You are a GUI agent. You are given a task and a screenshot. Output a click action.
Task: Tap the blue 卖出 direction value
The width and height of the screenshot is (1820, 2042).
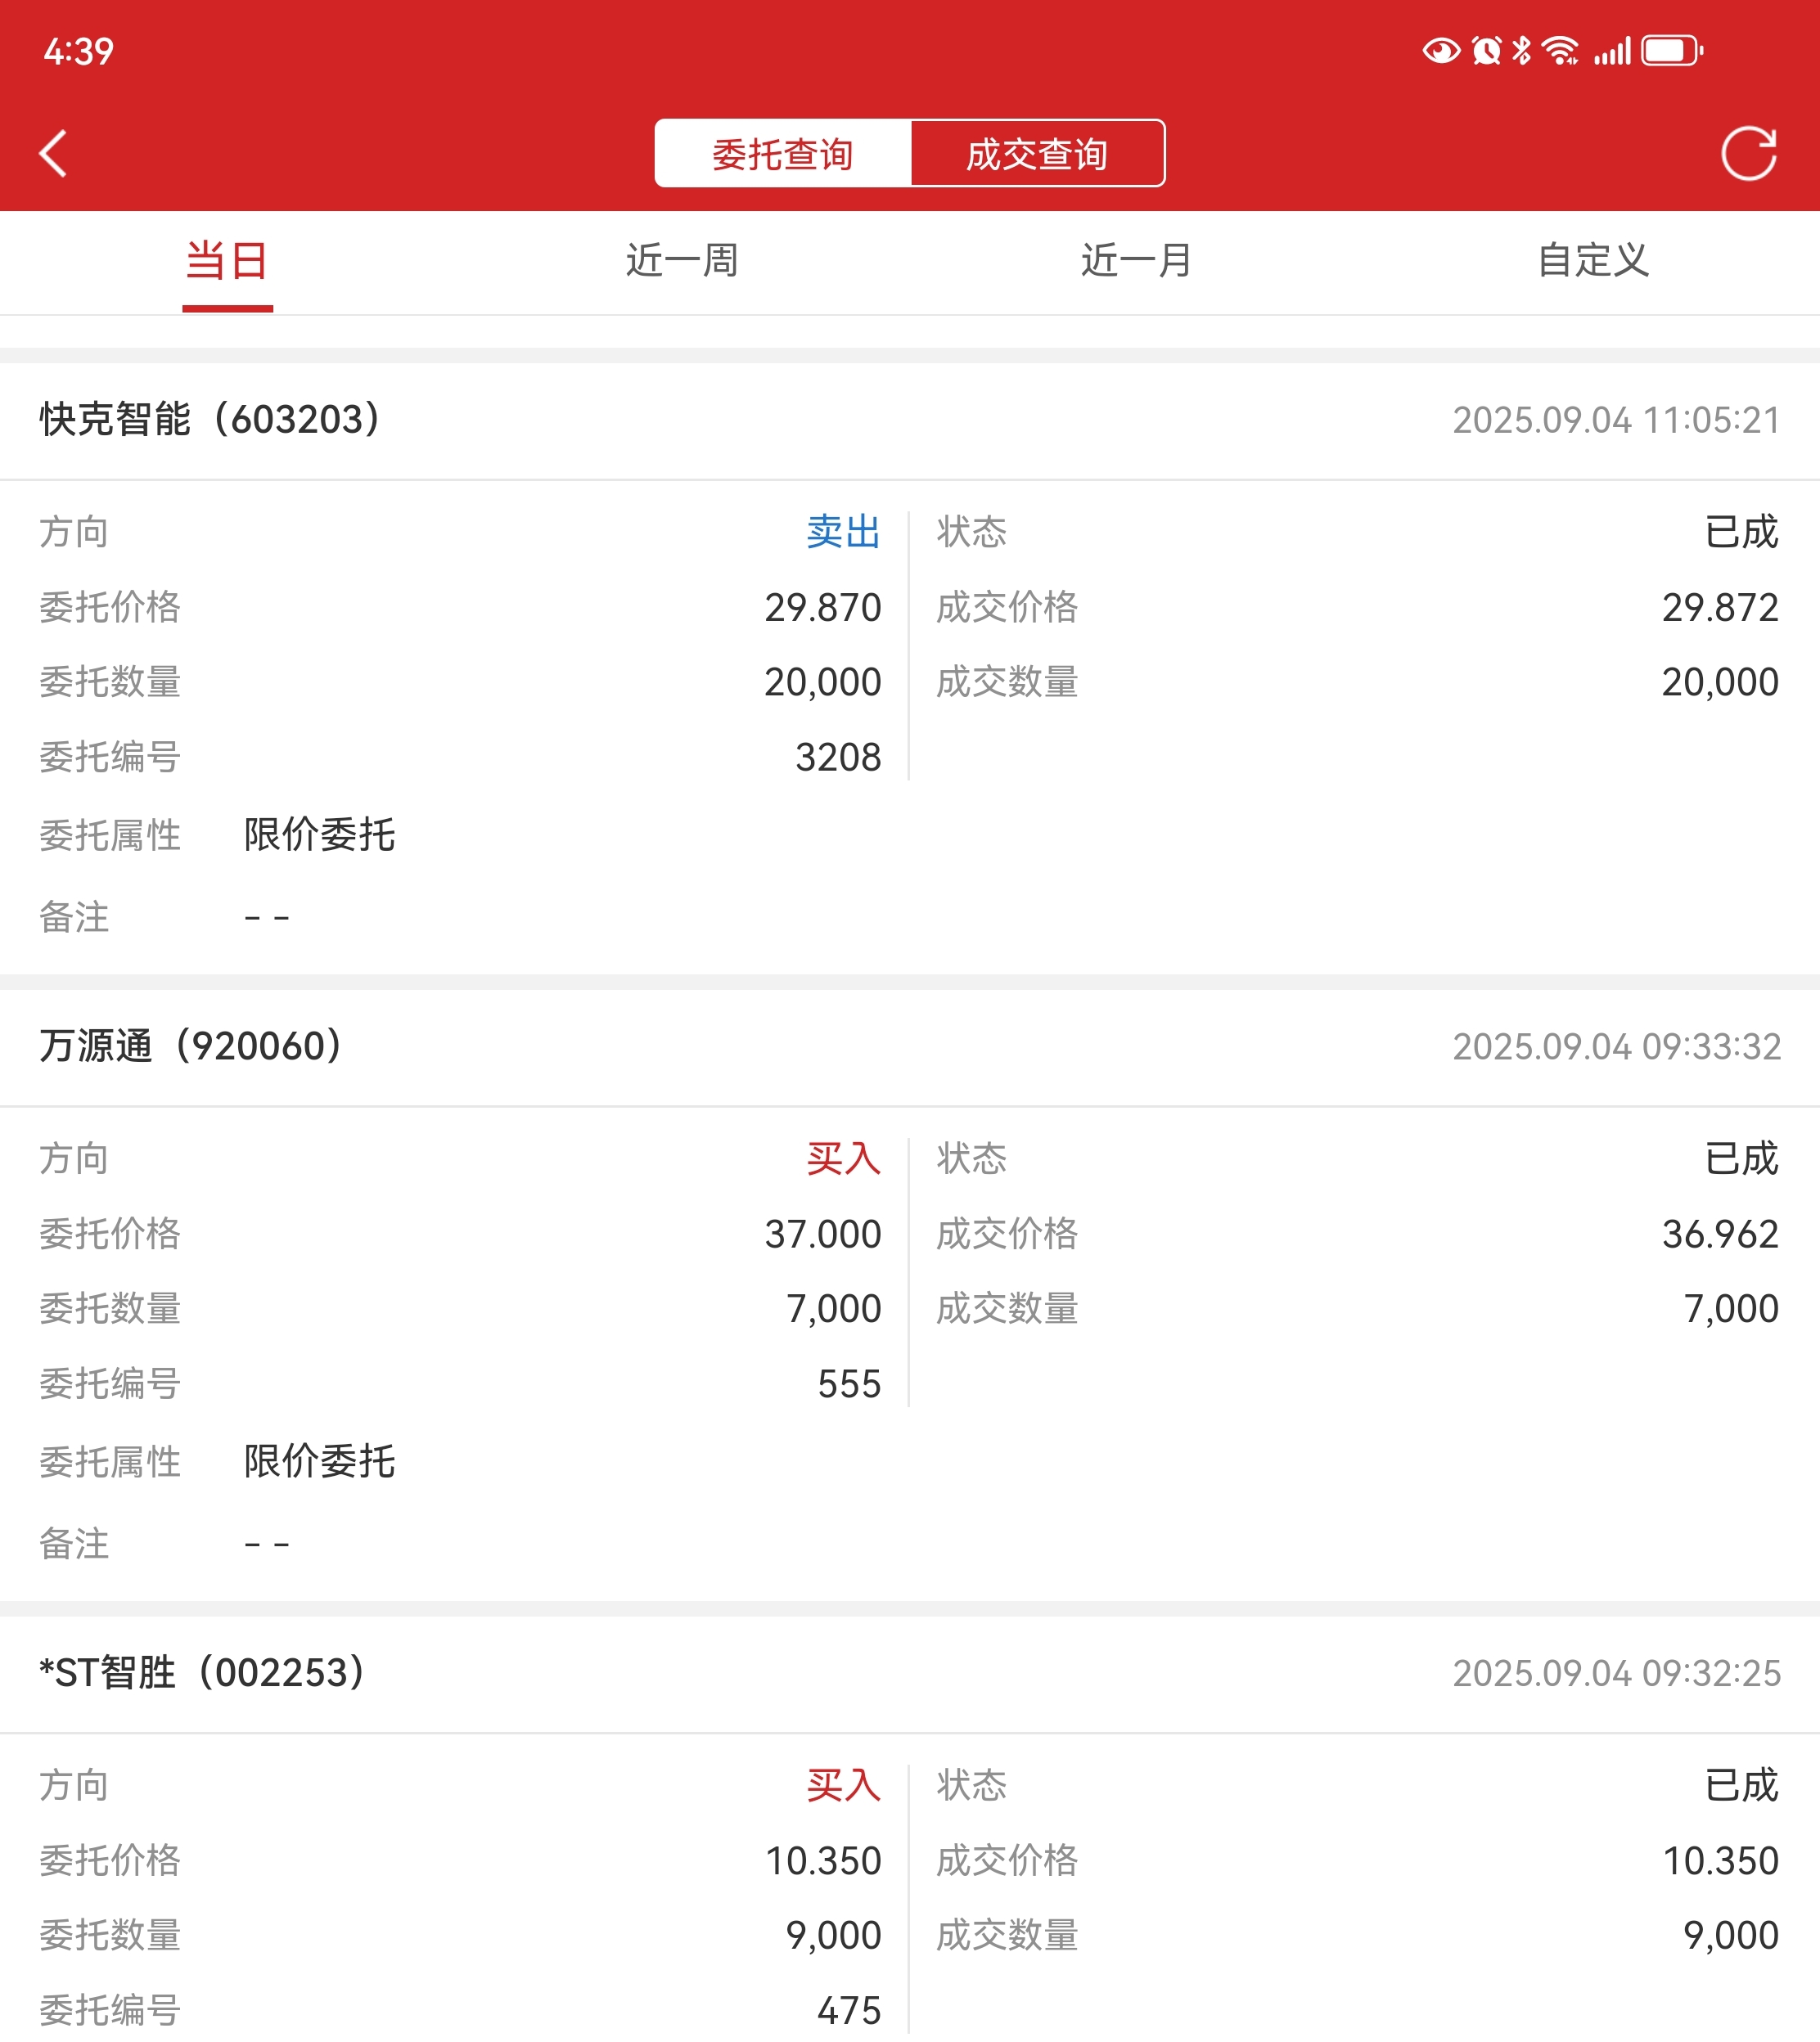coord(843,532)
